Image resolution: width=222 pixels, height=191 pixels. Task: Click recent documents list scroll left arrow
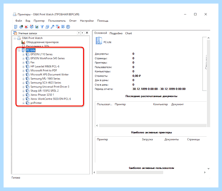coord(97,126)
